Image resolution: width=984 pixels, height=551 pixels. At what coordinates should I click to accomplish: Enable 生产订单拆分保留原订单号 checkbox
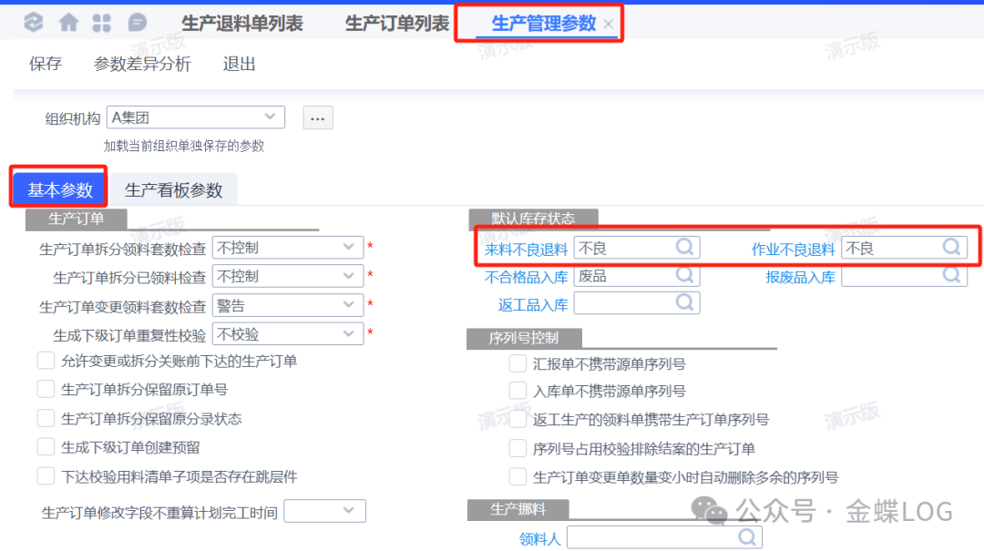pos(46,390)
